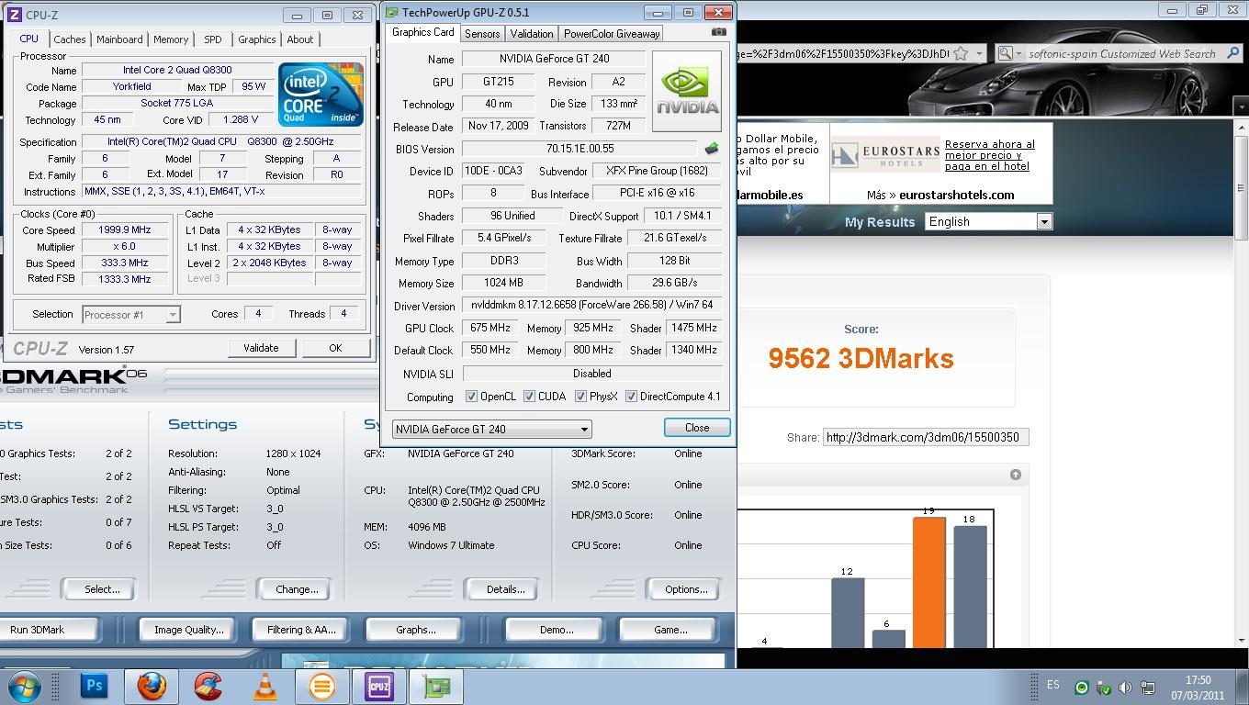Open the PowerColor Giveaway tab
The width and height of the screenshot is (1249, 705).
pyautogui.click(x=612, y=34)
